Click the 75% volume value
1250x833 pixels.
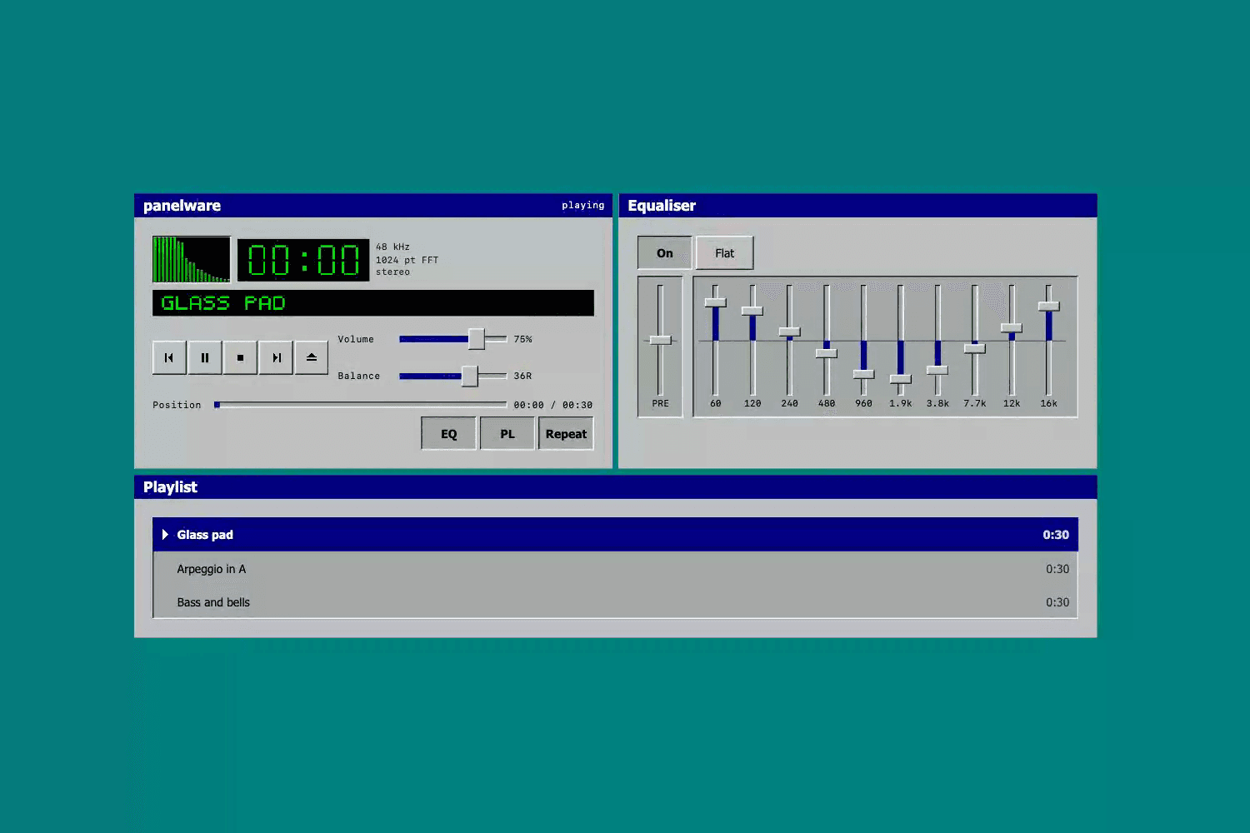523,340
